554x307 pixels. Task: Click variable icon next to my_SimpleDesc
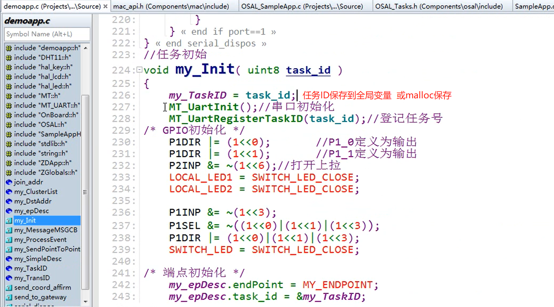(x=9, y=259)
